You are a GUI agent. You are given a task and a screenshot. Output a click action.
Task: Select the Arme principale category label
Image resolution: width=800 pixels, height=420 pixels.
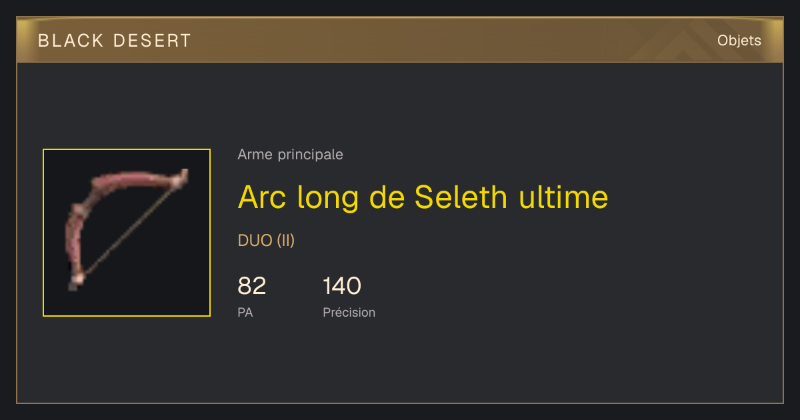pyautogui.click(x=290, y=155)
